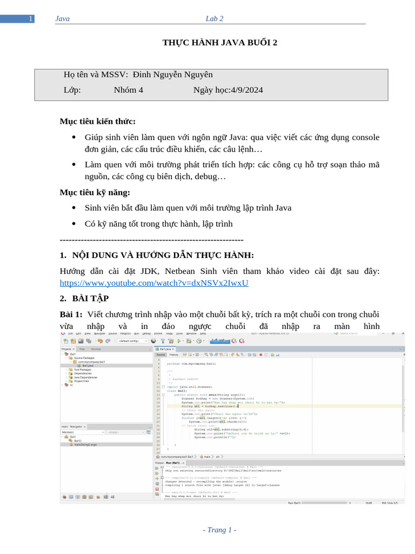Open the YouTube installation video link
Screen dimensions: 415x554
click(x=153, y=282)
